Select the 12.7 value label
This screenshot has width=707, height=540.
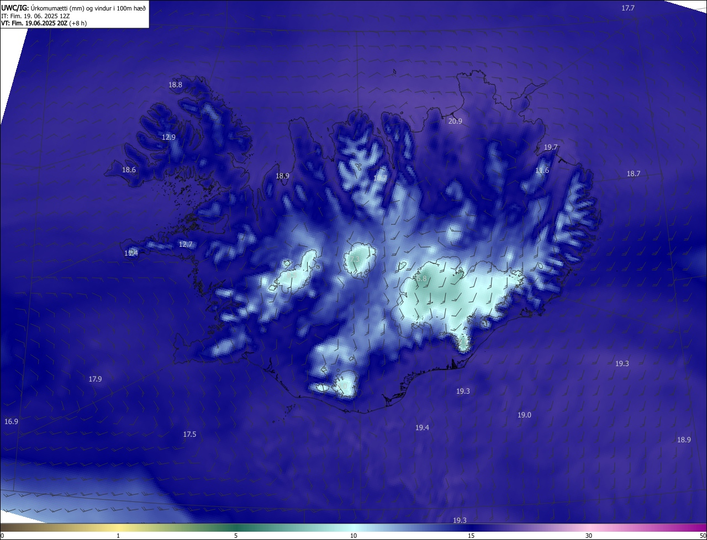[186, 244]
